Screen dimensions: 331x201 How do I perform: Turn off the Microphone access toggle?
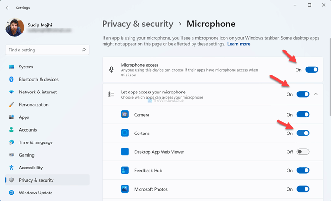coord(312,69)
